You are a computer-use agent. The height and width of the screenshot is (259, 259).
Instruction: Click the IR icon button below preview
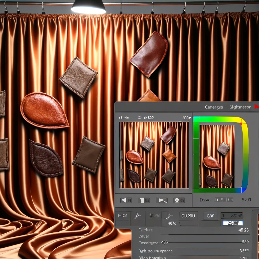[x=126, y=201]
